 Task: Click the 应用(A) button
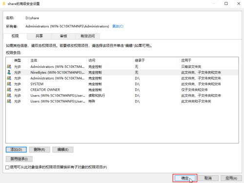pyautogui.click(x=231, y=178)
